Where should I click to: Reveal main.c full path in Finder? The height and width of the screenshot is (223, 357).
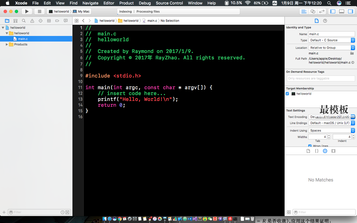point(353,62)
